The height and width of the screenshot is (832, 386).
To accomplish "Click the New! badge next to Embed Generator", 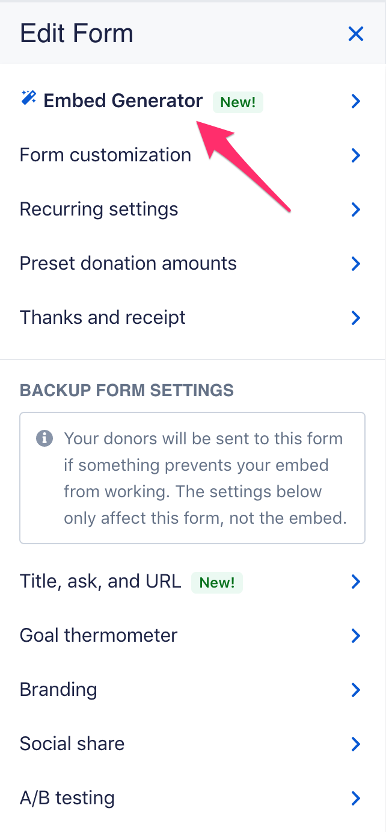I will 238,102.
